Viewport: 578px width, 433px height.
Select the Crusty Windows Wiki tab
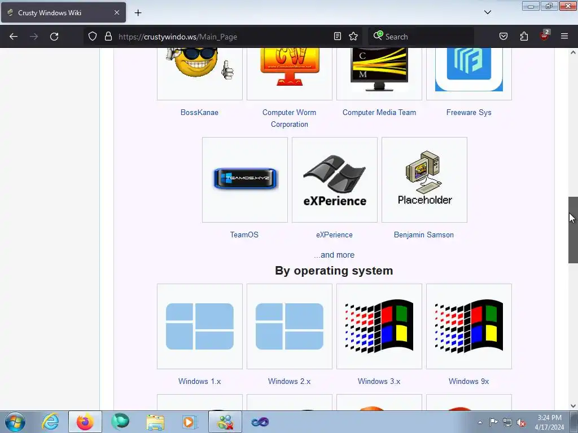(63, 12)
